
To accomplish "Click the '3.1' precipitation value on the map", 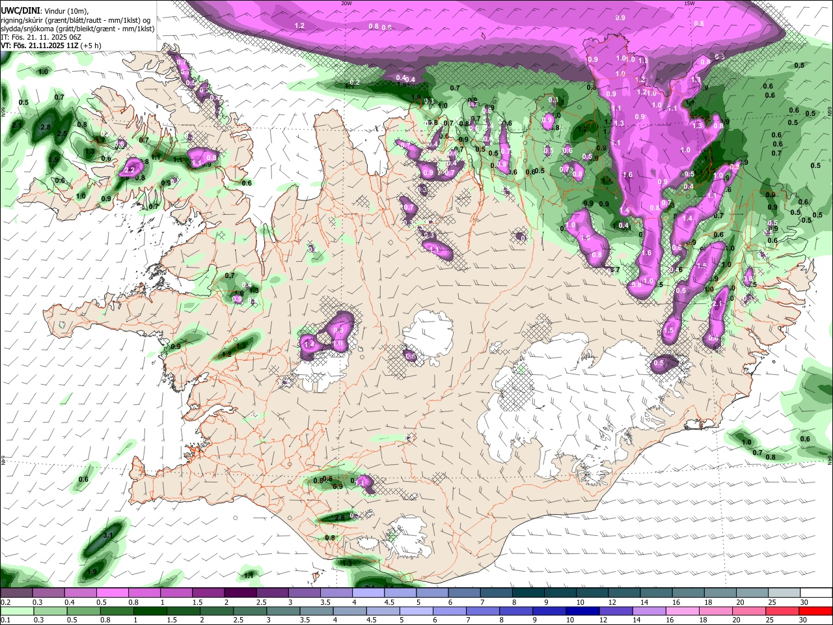I will (x=109, y=536).
